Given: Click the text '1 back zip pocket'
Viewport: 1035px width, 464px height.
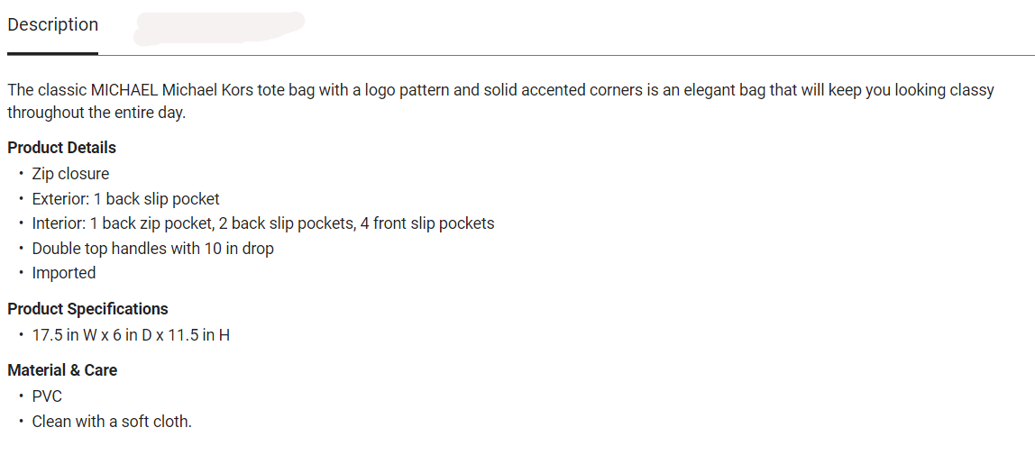Looking at the screenshot, I should pos(151,223).
